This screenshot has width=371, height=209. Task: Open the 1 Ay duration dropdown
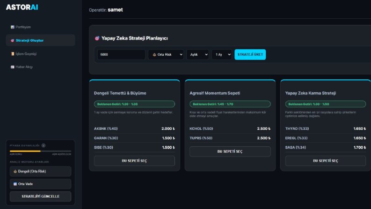click(222, 54)
